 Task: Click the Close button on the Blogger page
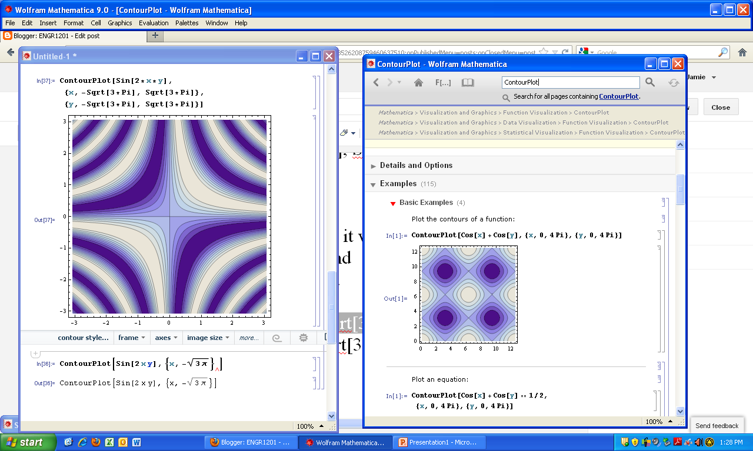(721, 107)
